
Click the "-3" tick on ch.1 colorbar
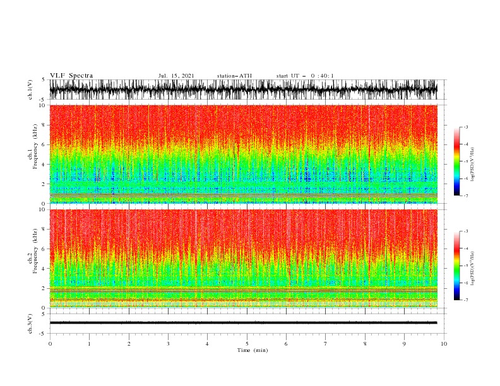coord(466,127)
